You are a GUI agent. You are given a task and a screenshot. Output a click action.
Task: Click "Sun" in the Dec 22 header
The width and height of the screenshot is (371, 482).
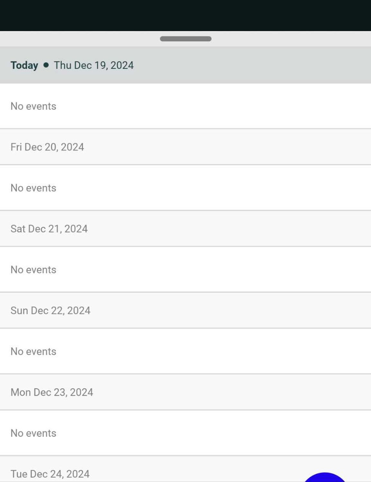[19, 310]
